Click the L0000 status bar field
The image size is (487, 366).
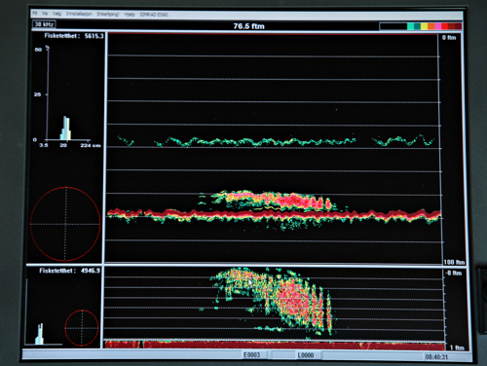coord(306,355)
